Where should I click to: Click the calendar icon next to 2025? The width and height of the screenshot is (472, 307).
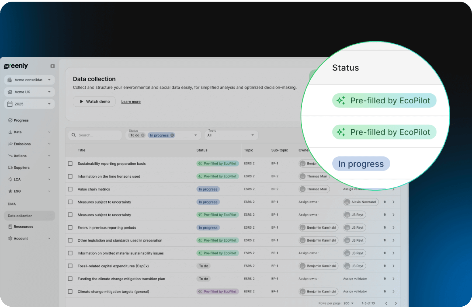click(x=10, y=104)
